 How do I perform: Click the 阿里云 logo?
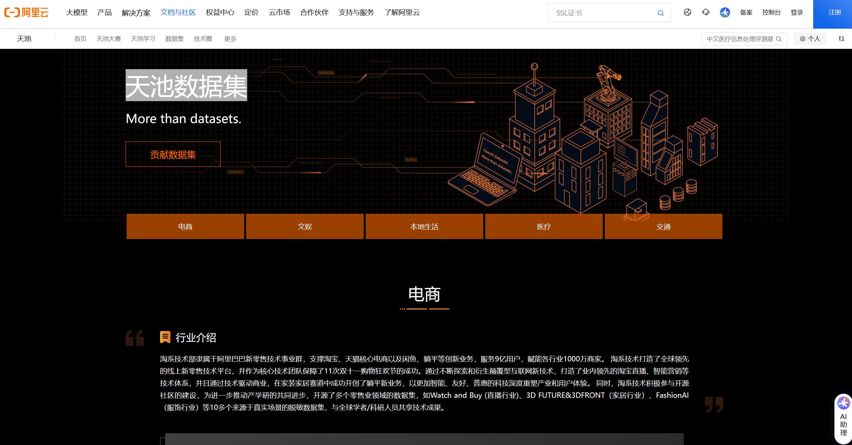tap(26, 13)
